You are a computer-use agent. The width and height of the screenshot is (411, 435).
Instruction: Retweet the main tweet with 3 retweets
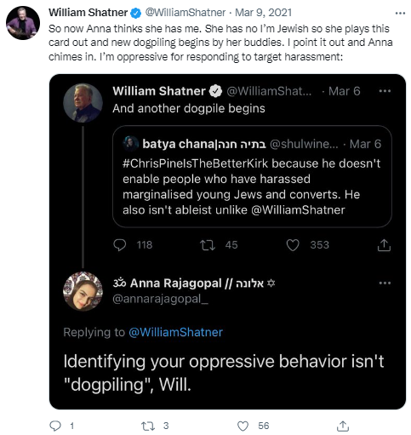tap(148, 426)
